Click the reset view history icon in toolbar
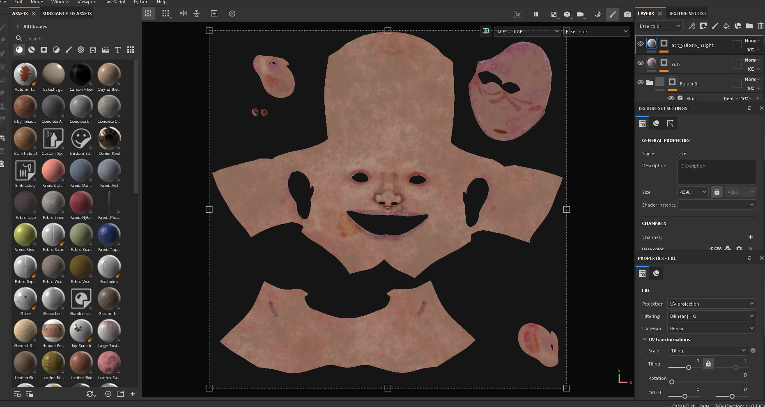The height and width of the screenshot is (407, 765). click(232, 14)
